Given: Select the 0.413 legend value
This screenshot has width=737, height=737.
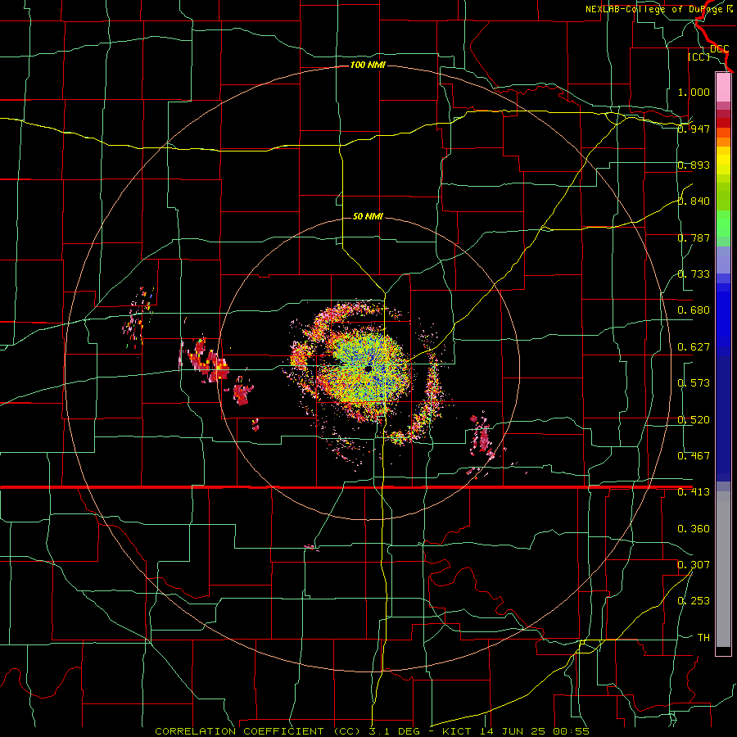Looking at the screenshot, I should pyautogui.click(x=694, y=492).
